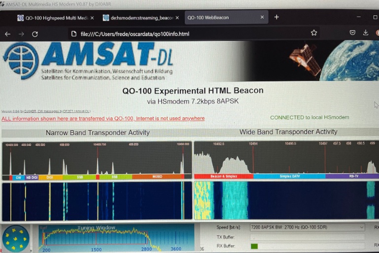Open the Speed [bit/s] dropdown
This screenshot has height=253, width=379.
(307, 227)
